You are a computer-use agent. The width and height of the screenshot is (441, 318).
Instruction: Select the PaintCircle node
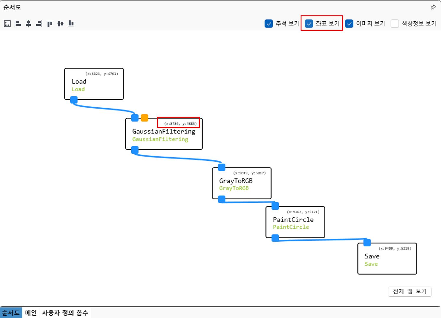(x=295, y=222)
